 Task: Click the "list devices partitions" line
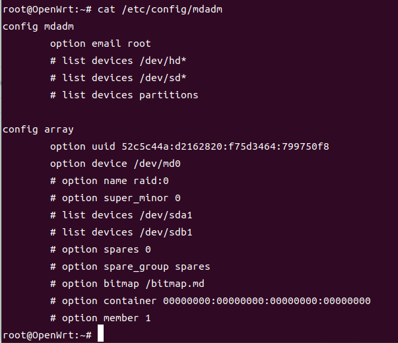click(124, 95)
